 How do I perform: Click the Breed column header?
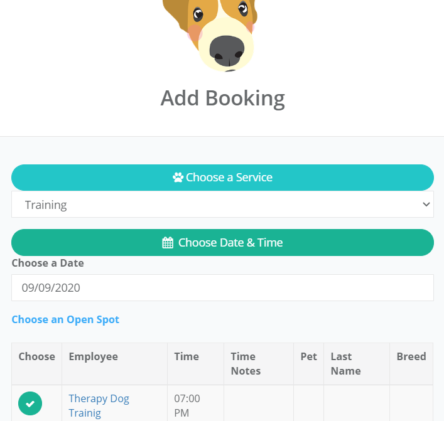tap(411, 356)
